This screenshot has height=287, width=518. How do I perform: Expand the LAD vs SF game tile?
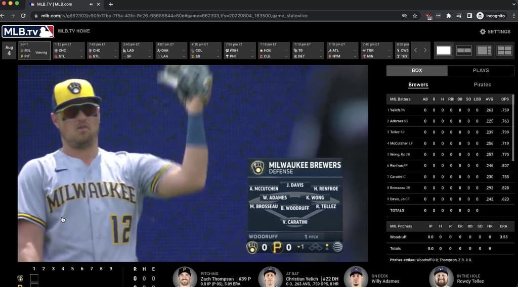click(137, 51)
